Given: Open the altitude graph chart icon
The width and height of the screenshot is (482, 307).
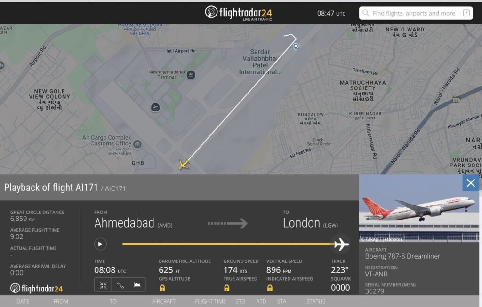Looking at the screenshot, I should (137, 285).
